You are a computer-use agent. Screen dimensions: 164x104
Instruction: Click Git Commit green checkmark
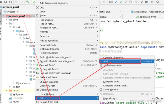[121, 2]
